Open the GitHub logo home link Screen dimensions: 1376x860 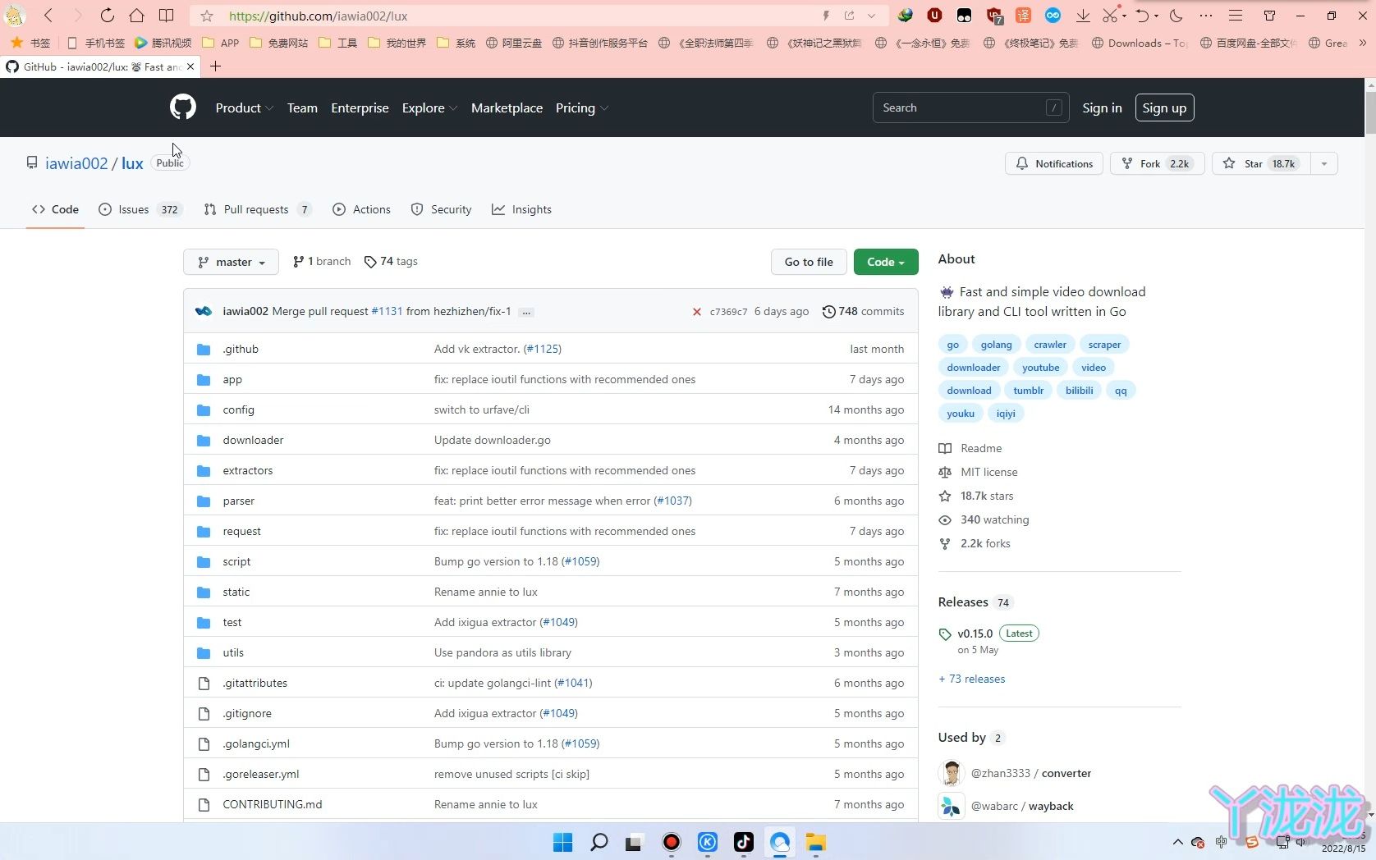183,107
